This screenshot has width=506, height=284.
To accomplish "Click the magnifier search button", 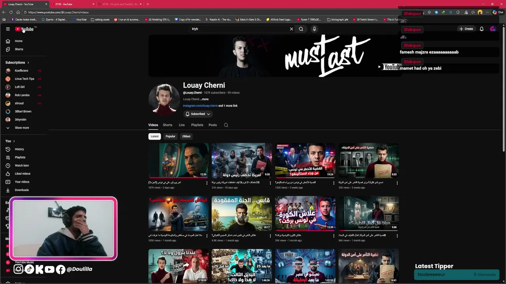I will pyautogui.click(x=301, y=29).
